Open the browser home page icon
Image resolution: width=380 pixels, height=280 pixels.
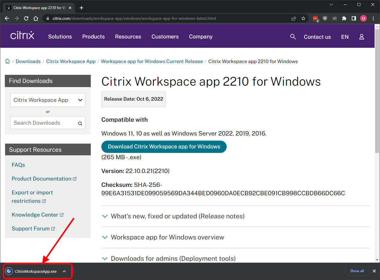(x=36, y=18)
